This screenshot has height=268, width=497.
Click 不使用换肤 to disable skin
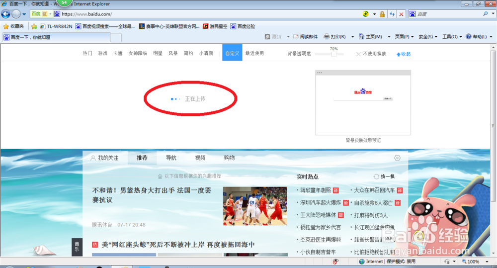pyautogui.click(x=371, y=54)
